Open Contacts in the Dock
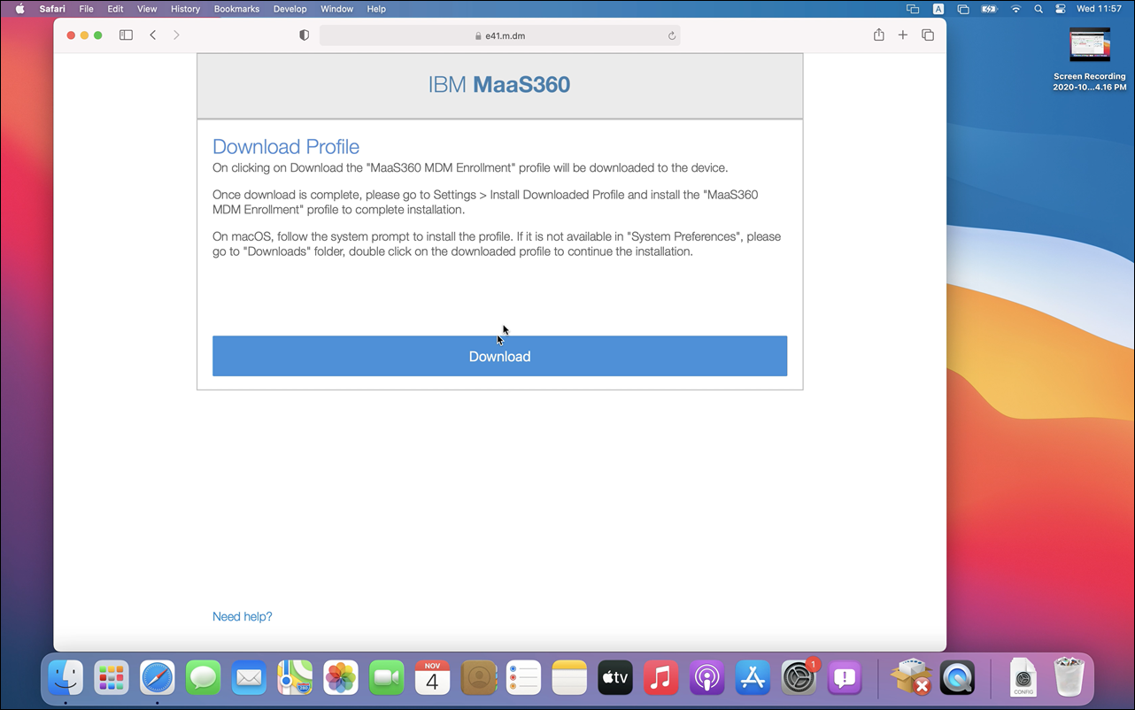This screenshot has height=710, width=1135. [478, 678]
